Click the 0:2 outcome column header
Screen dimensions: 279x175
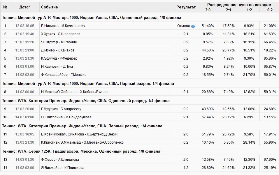click(269, 10)
